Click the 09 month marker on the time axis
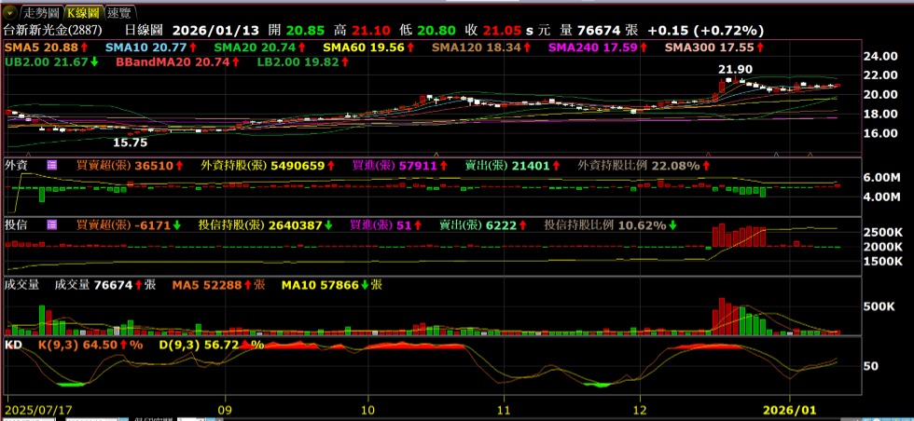This screenshot has height=421, width=914. coord(225,410)
